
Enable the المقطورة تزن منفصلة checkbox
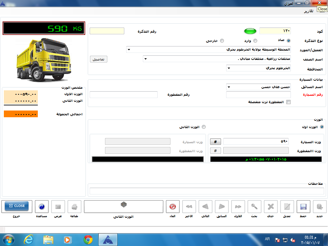288,102
